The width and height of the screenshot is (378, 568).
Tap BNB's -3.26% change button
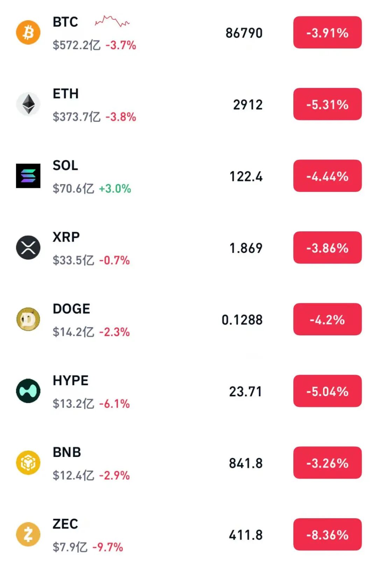click(327, 463)
